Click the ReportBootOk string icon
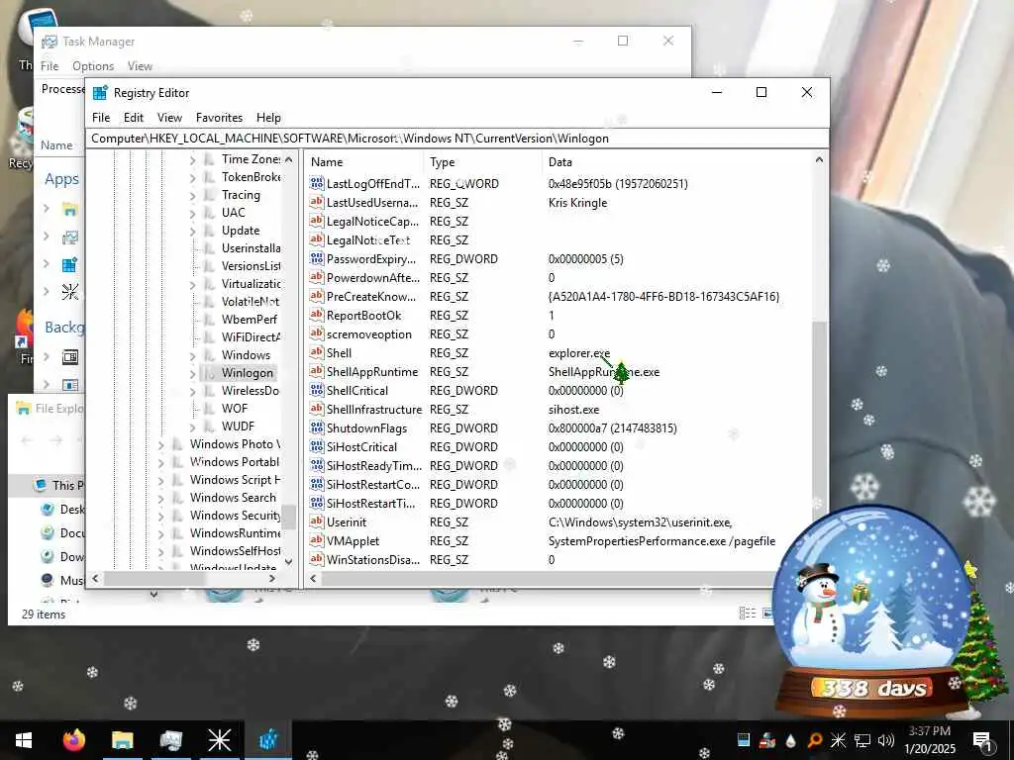 coord(316,316)
